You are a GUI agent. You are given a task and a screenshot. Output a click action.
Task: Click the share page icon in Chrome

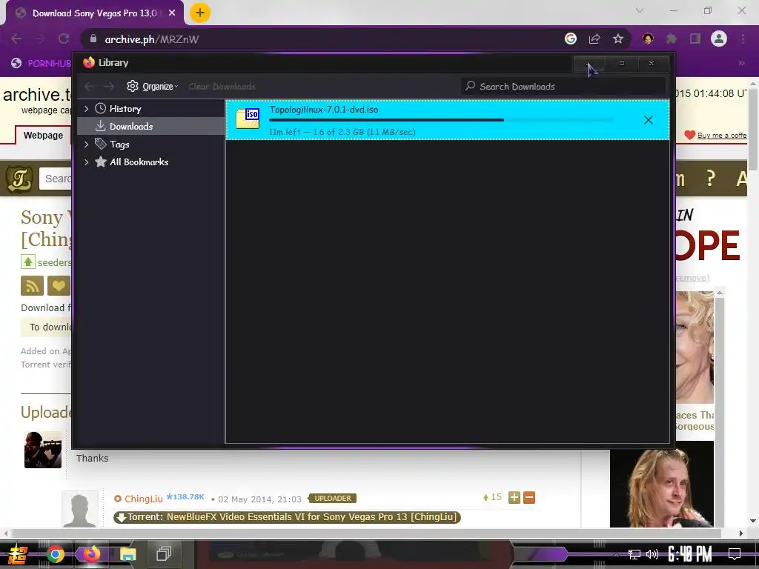(594, 39)
